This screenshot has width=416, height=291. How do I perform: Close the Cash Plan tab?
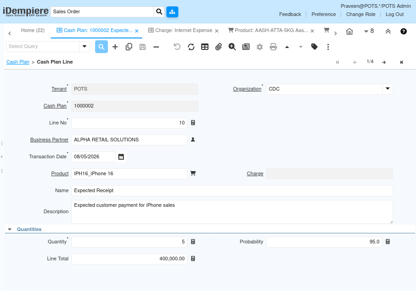click(x=137, y=31)
